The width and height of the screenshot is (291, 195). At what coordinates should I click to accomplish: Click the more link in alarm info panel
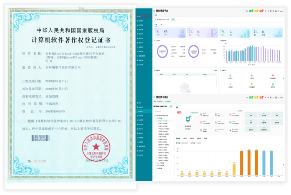(x=215, y=71)
